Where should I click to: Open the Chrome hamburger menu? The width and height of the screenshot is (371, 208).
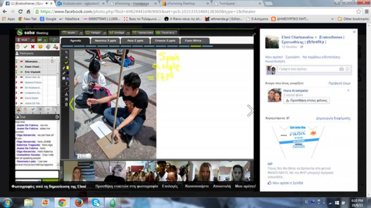(366, 12)
